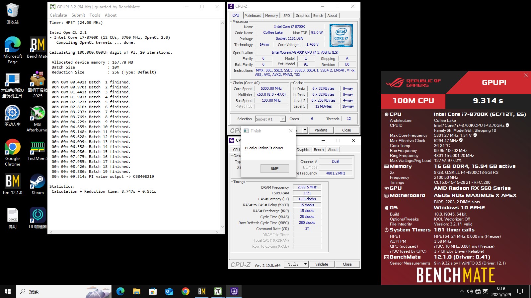
Task: Open the Tools menu in GPUPI
Action: [x=95, y=15]
